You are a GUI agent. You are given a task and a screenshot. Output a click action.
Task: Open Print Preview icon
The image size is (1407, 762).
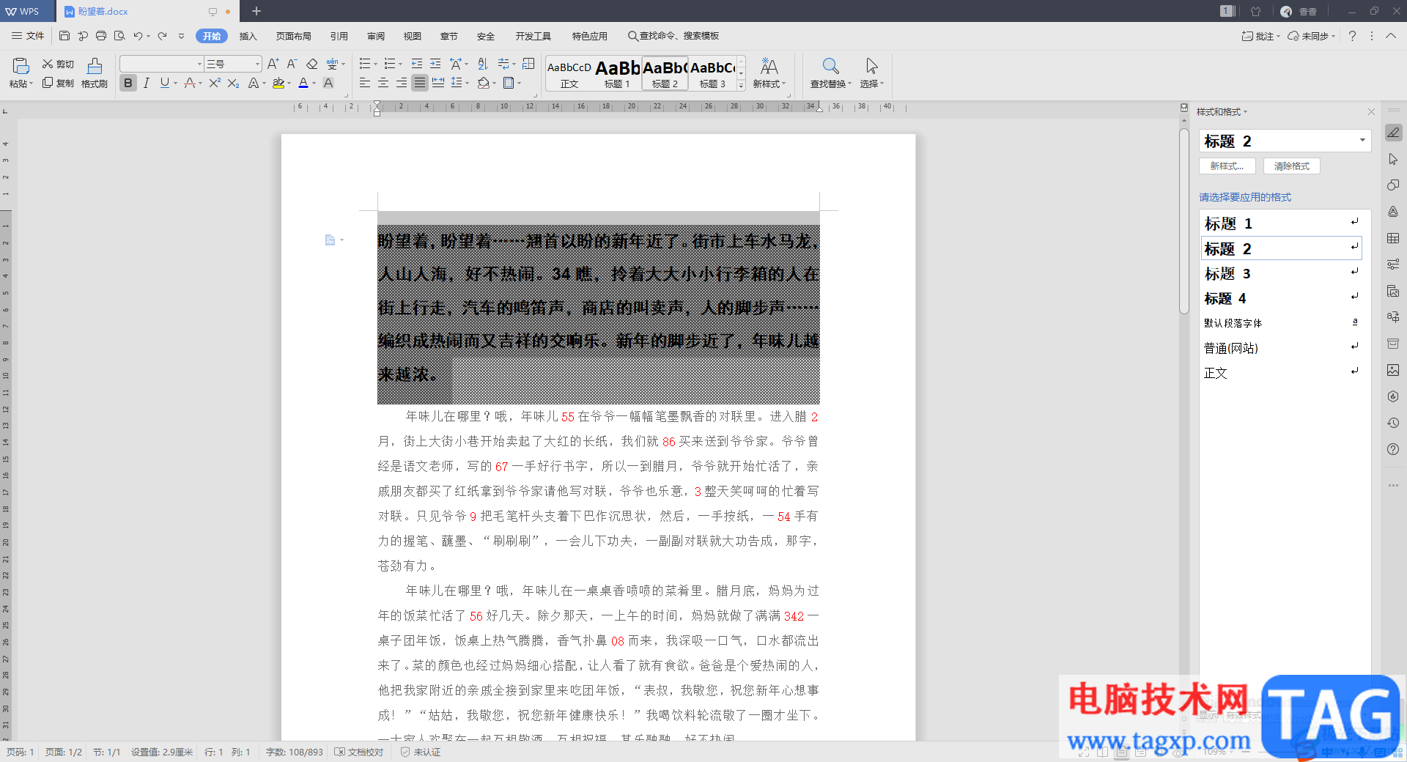click(x=119, y=36)
